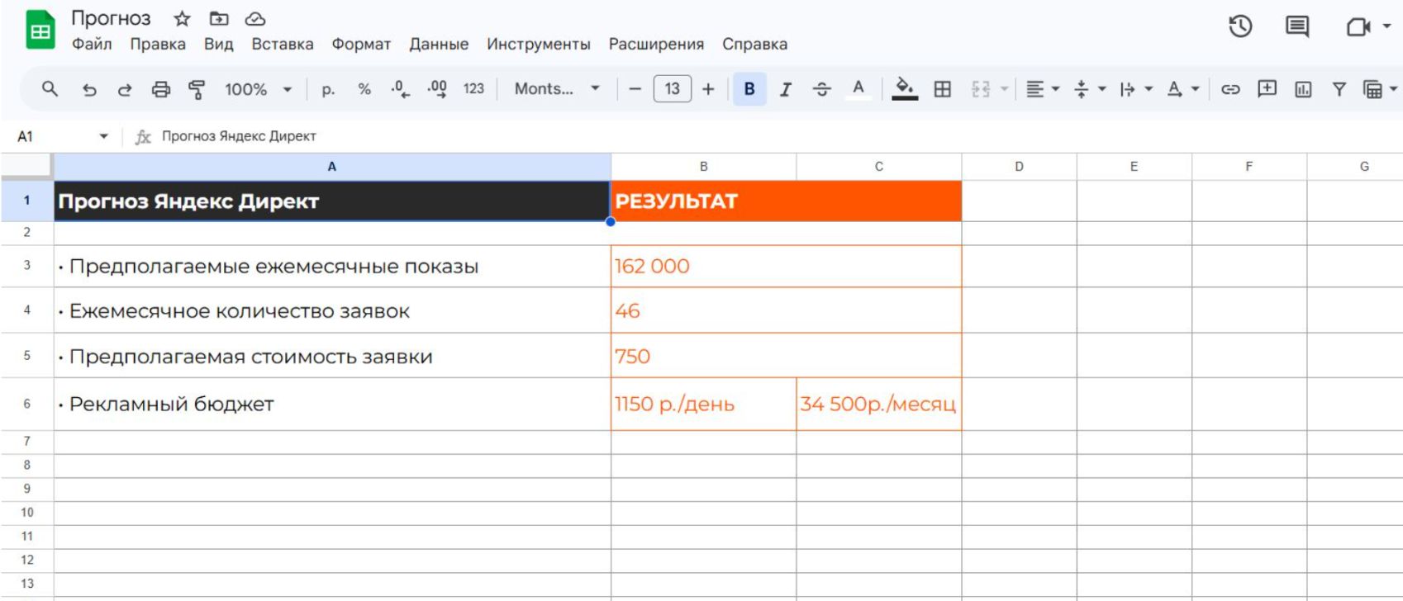The image size is (1403, 601).
Task: Open the fill color picker
Action: click(x=905, y=89)
